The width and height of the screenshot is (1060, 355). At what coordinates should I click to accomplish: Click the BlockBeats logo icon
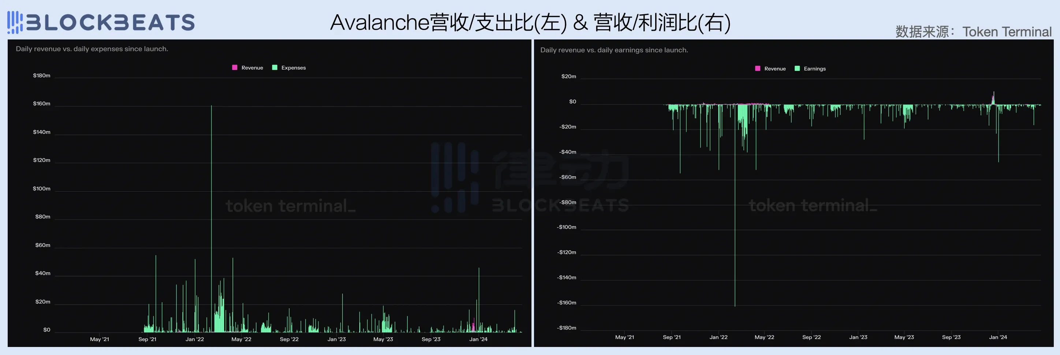click(14, 22)
